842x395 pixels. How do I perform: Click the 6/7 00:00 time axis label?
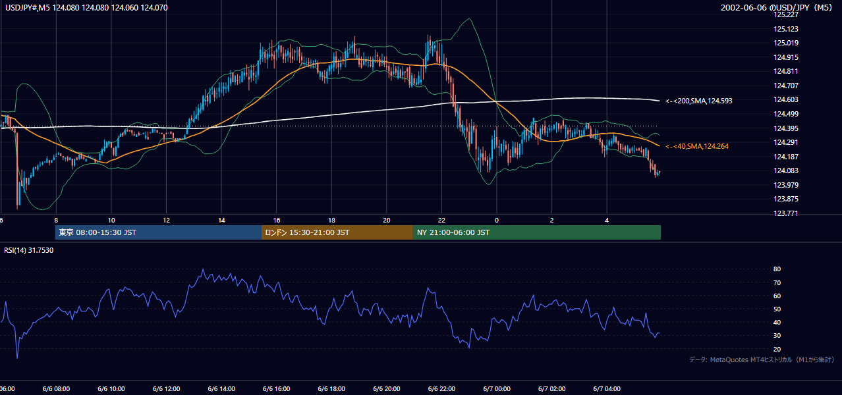tap(497, 389)
